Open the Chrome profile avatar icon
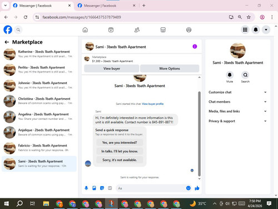 pyautogui.click(x=262, y=17)
